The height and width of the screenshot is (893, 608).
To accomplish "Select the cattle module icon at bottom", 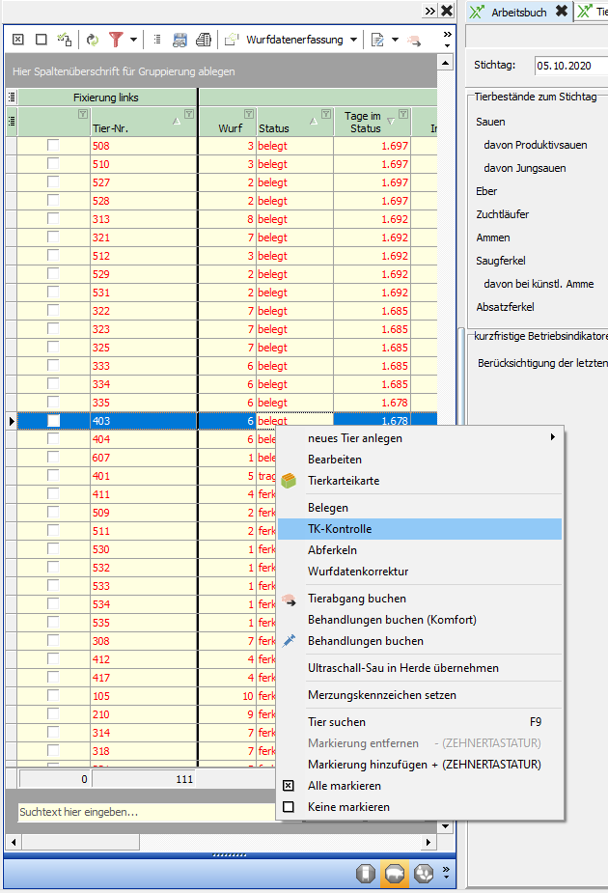I will pyautogui.click(x=366, y=874).
